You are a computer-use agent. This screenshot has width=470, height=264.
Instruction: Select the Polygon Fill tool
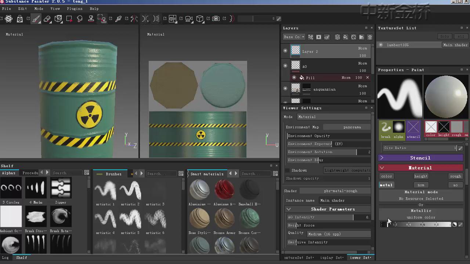(x=69, y=19)
